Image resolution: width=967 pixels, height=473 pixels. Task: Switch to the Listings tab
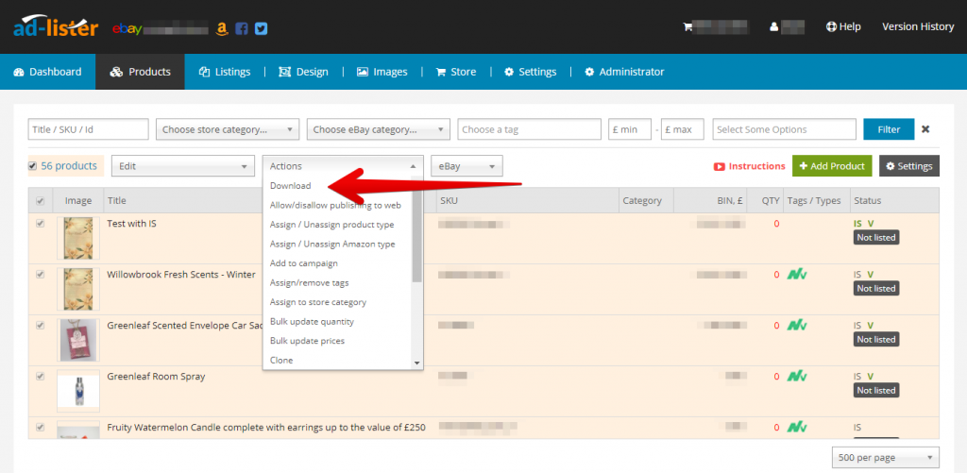[x=225, y=72]
